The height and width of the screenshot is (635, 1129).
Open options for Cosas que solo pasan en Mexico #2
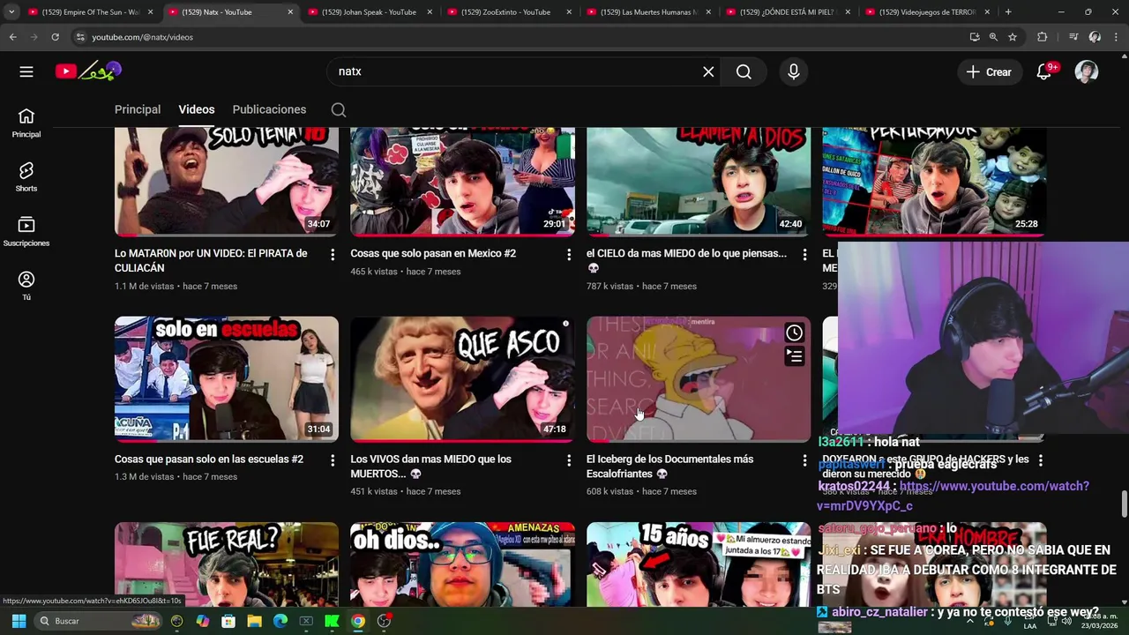(x=569, y=254)
